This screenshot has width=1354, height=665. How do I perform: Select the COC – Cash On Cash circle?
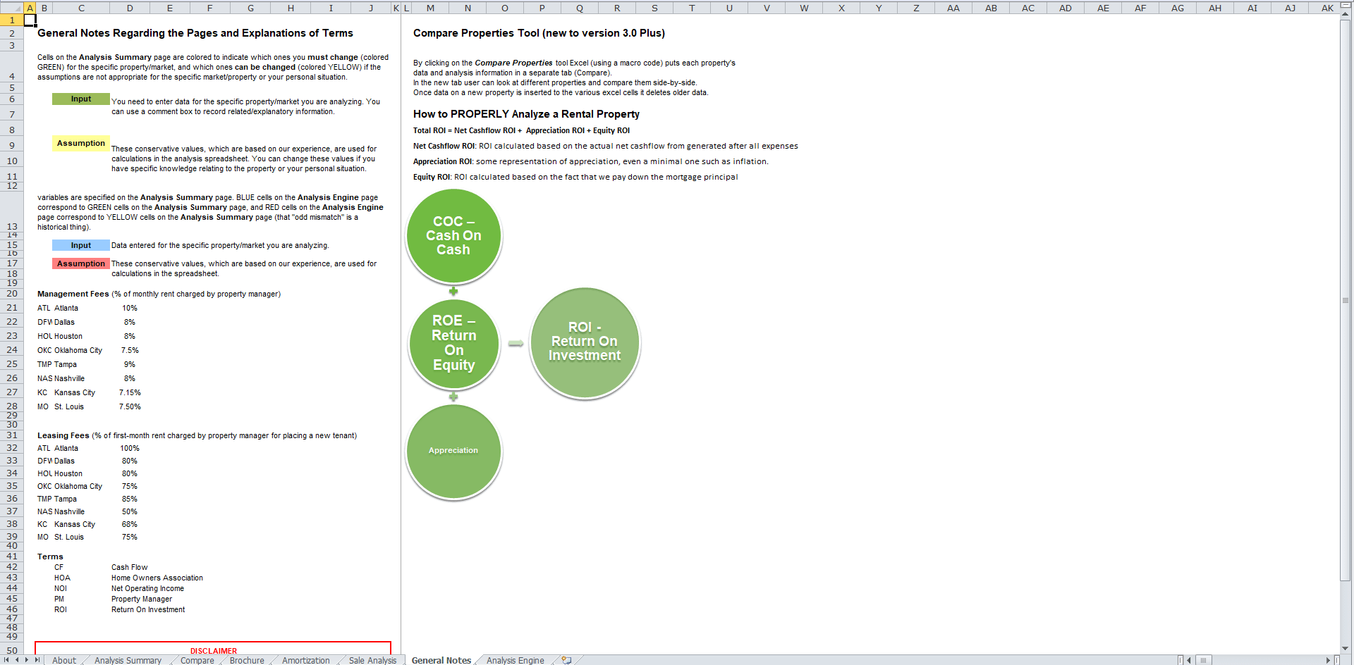pyautogui.click(x=453, y=236)
